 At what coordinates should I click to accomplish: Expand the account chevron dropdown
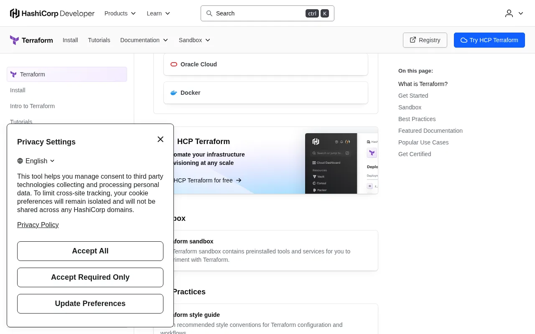[x=521, y=13]
